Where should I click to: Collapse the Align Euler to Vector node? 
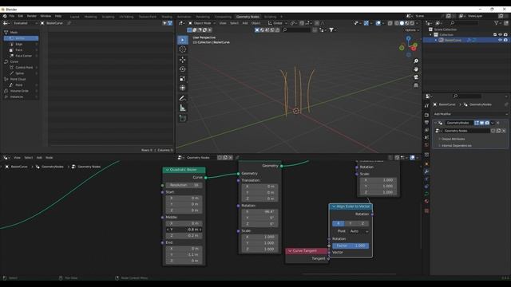point(334,206)
